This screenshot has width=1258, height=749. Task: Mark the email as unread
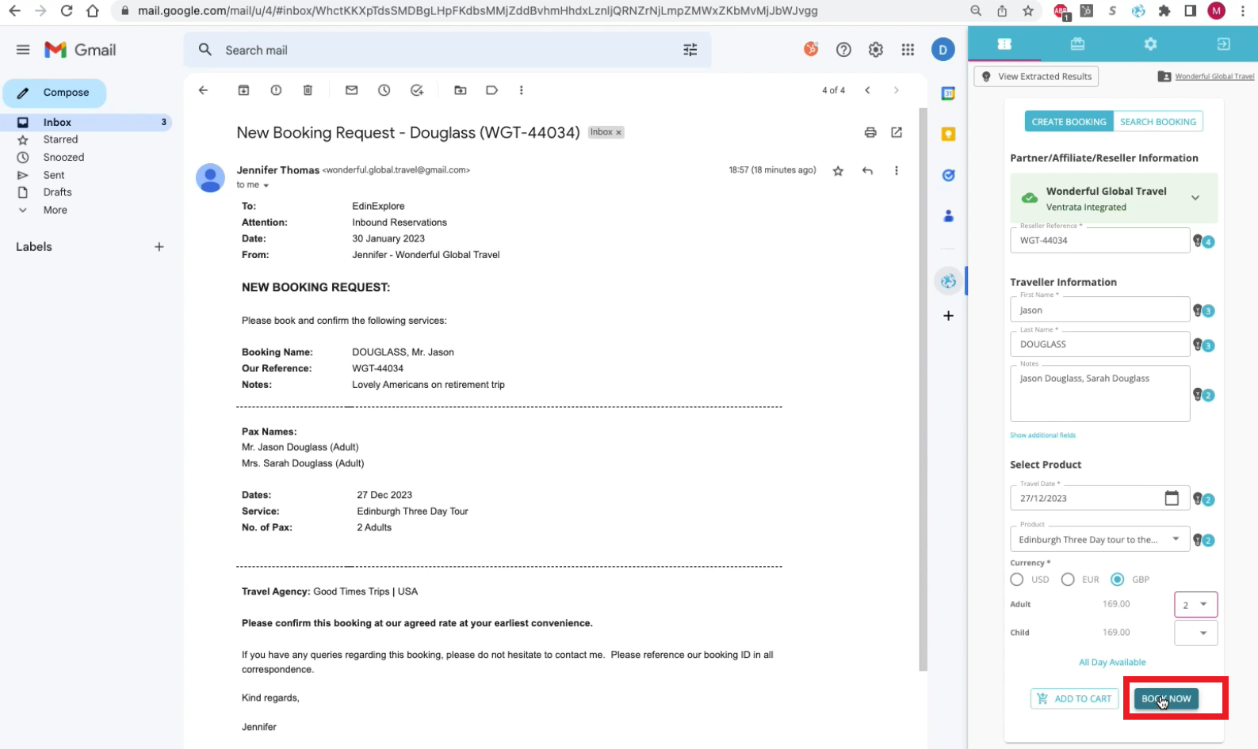tap(352, 90)
